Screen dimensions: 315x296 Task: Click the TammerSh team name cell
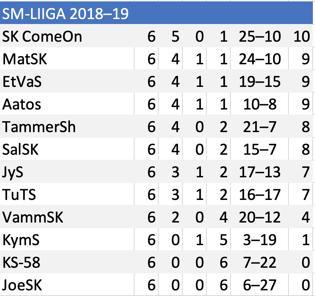[39, 127]
